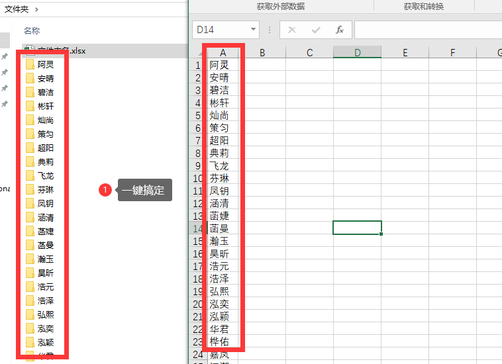The width and height of the screenshot is (502, 364).
Task: Select column F header
Action: (x=452, y=52)
